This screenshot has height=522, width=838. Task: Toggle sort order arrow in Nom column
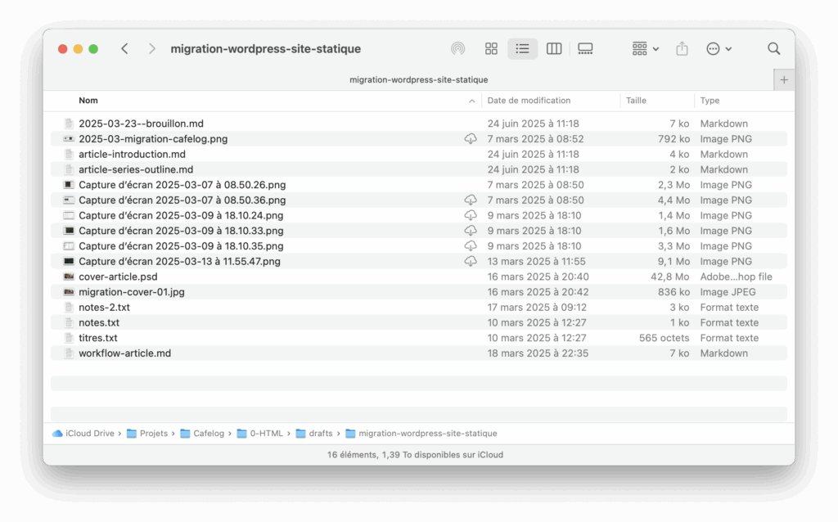pos(472,101)
